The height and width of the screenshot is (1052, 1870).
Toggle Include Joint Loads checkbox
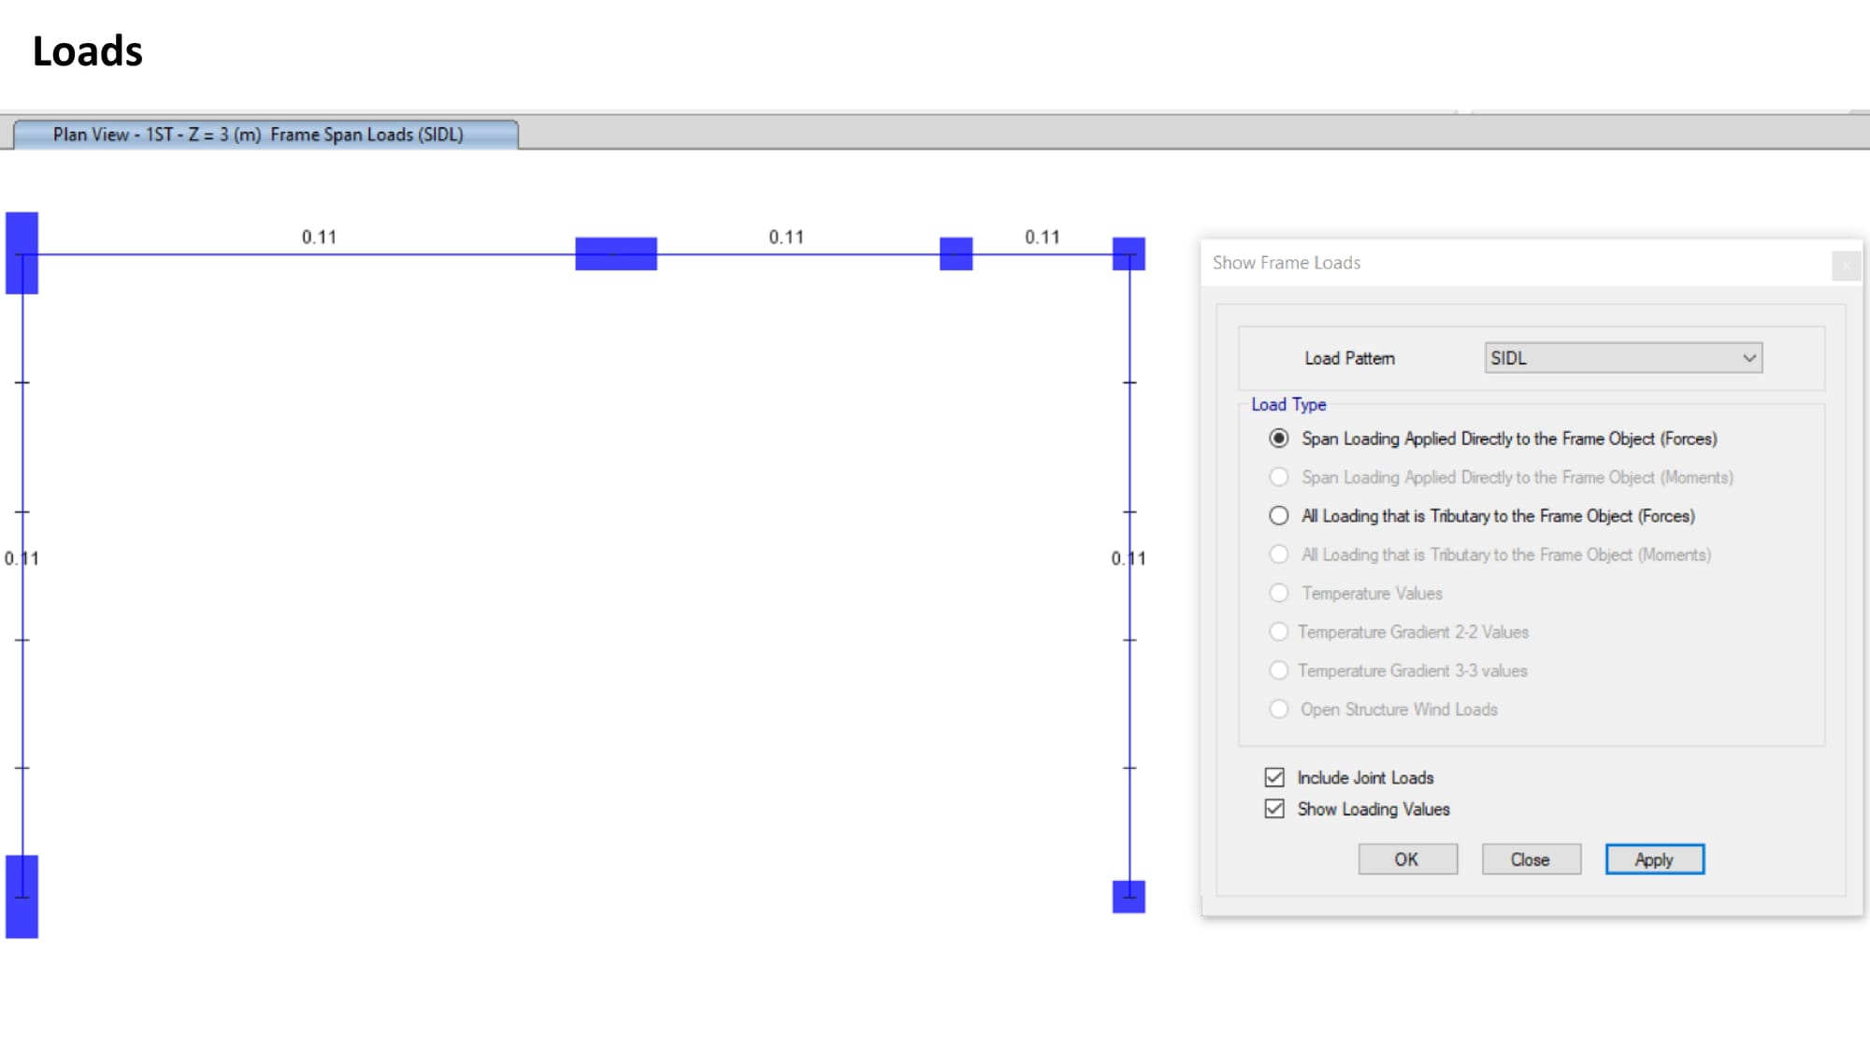click(x=1274, y=777)
